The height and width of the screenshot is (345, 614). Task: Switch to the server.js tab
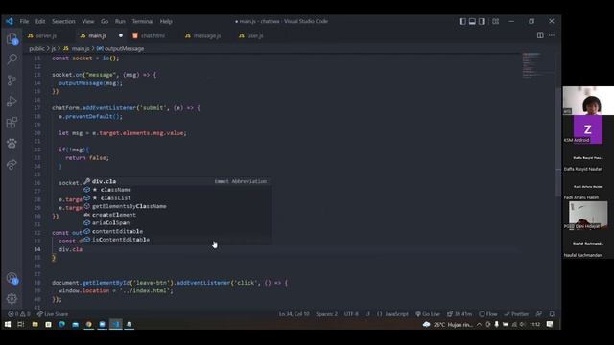[x=46, y=35]
